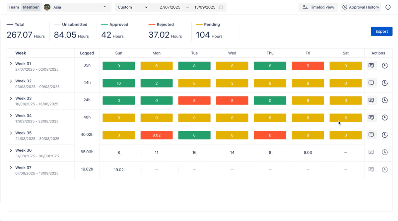The width and height of the screenshot is (398, 221).
Task: Click the green Sunday 16 cell in Week 32
Action: click(x=119, y=83)
